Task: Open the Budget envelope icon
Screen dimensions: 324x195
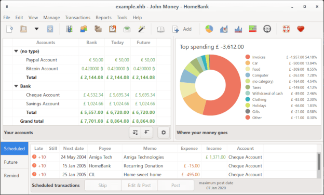Action: point(127,29)
